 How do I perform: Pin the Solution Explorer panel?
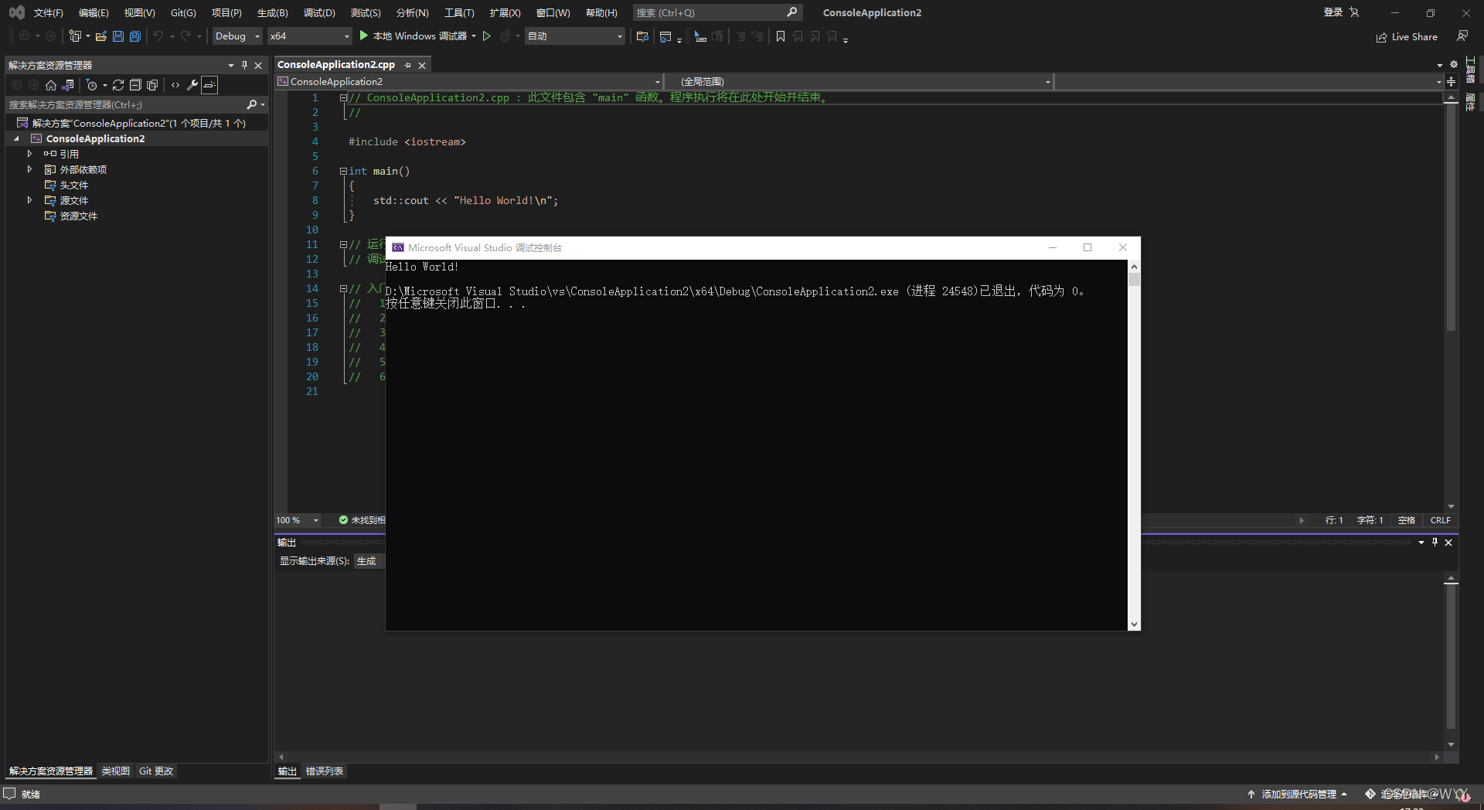coord(245,65)
